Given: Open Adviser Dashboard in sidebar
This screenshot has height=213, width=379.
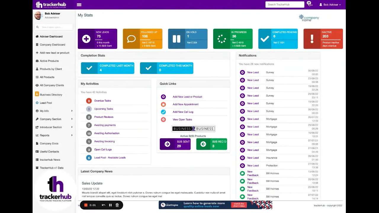Looking at the screenshot, I should (x=49, y=36).
